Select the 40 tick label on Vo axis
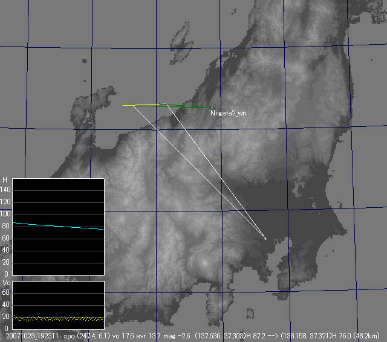The image size is (387, 342). [x=5, y=305]
